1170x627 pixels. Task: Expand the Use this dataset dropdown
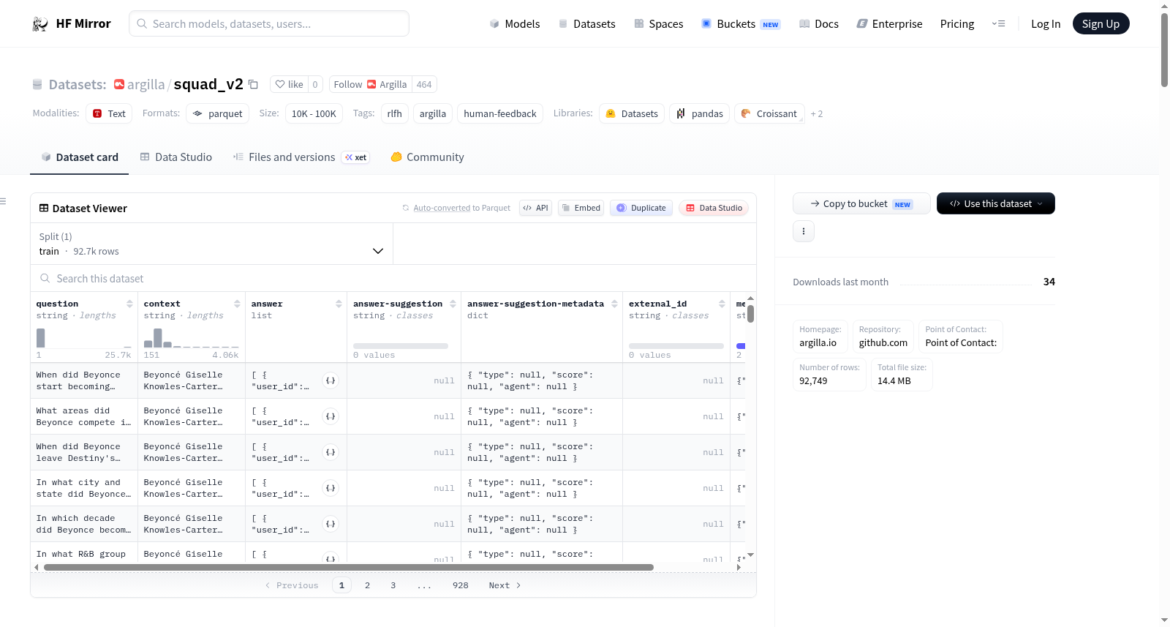[x=995, y=203]
